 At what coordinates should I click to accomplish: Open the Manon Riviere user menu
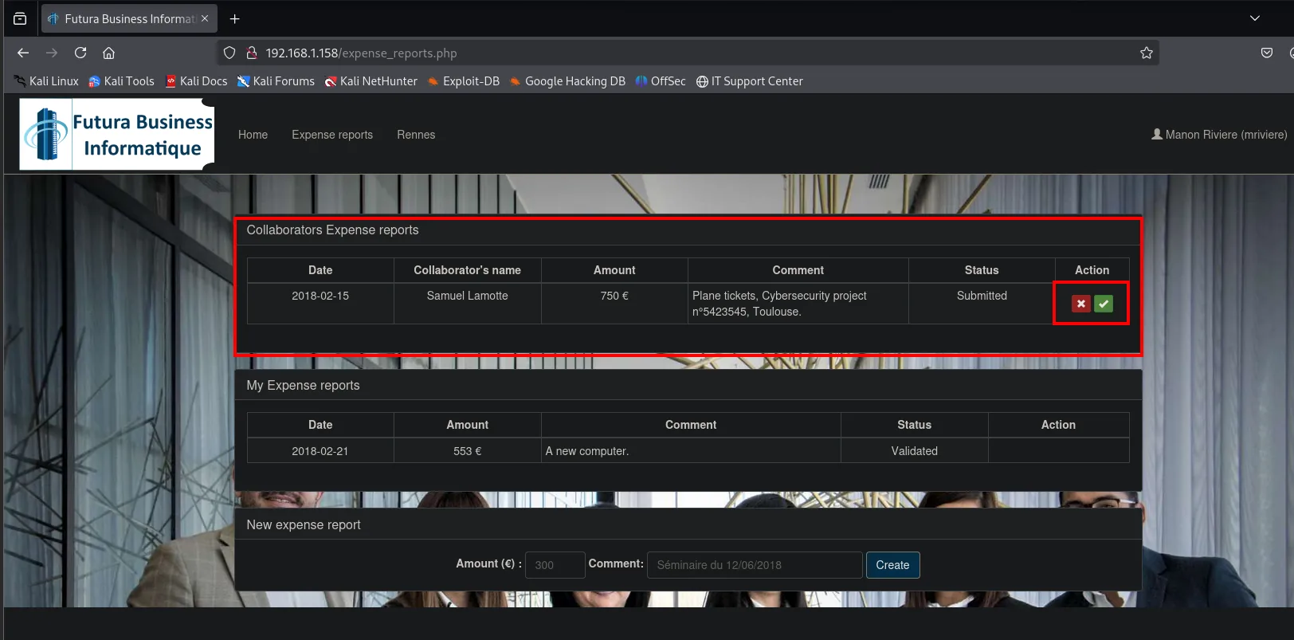(1219, 135)
